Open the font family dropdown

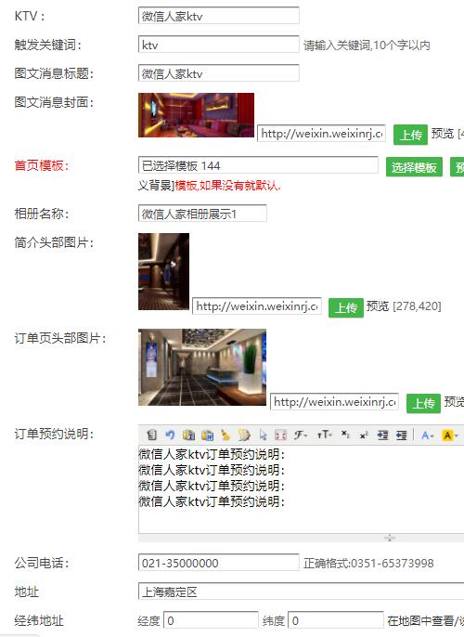click(x=301, y=435)
